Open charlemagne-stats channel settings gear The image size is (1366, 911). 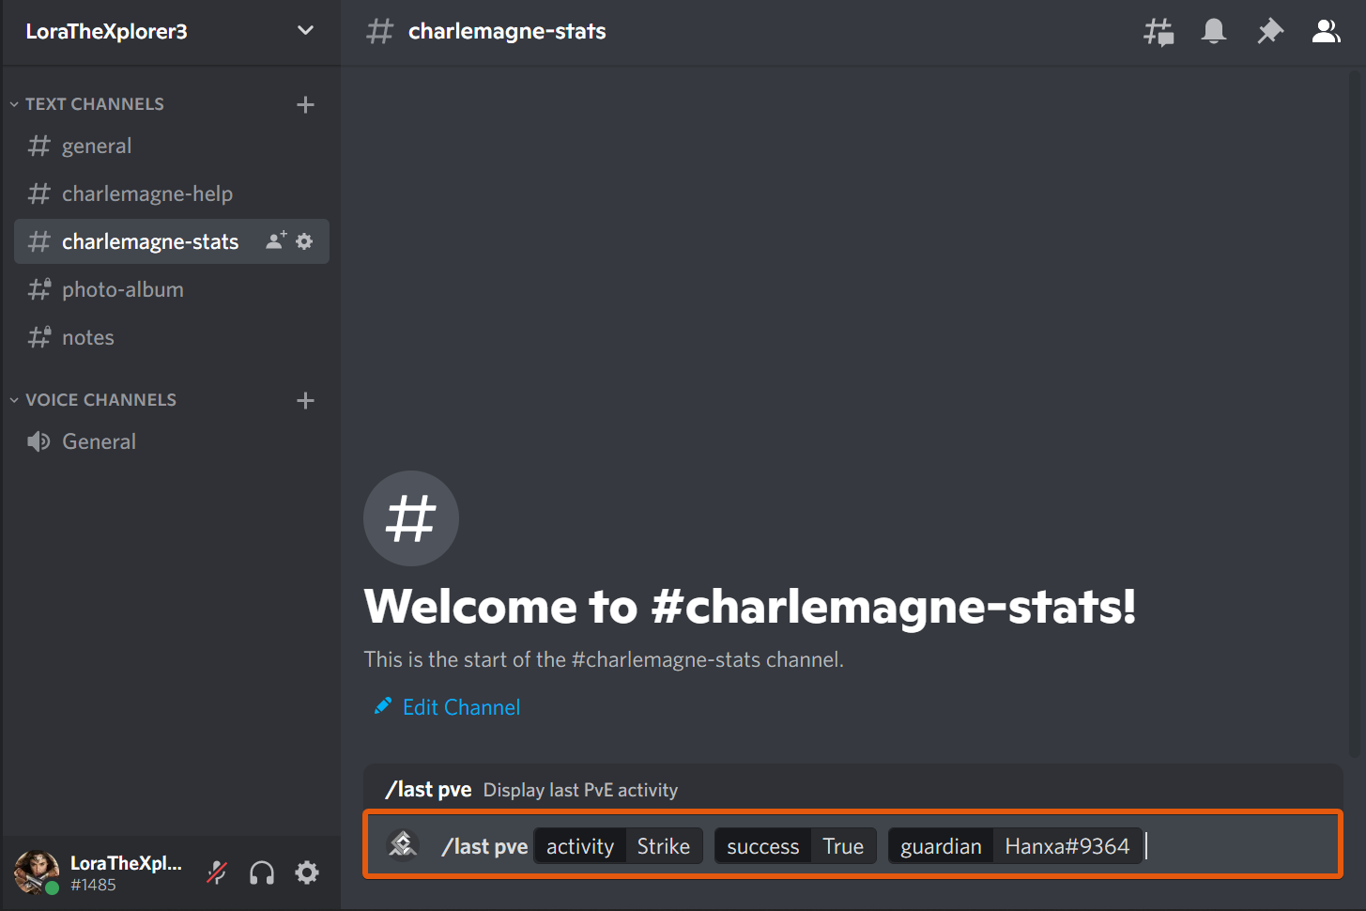point(304,241)
